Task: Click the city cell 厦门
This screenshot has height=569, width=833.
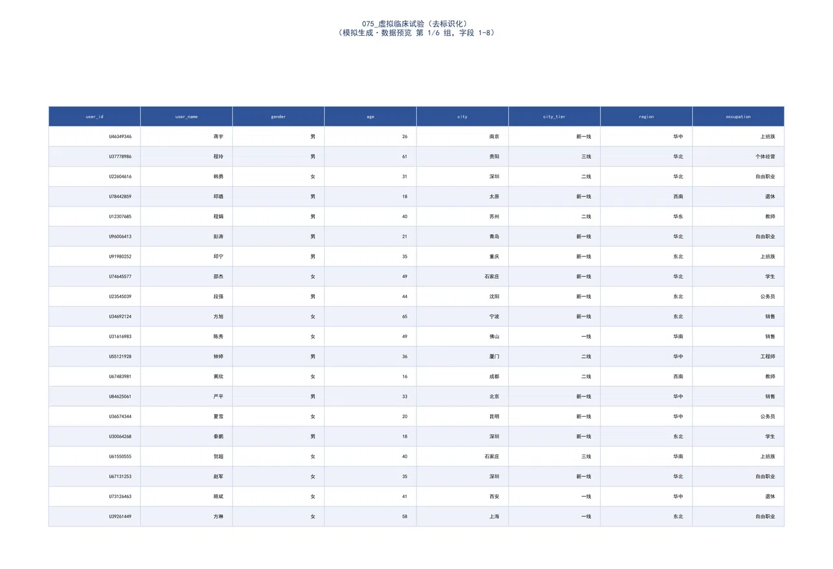Action: tap(463, 357)
